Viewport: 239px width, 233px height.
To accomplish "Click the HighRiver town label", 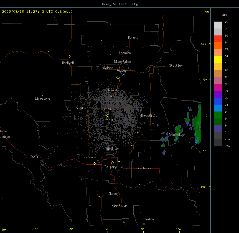I will pyautogui.click(x=119, y=206).
